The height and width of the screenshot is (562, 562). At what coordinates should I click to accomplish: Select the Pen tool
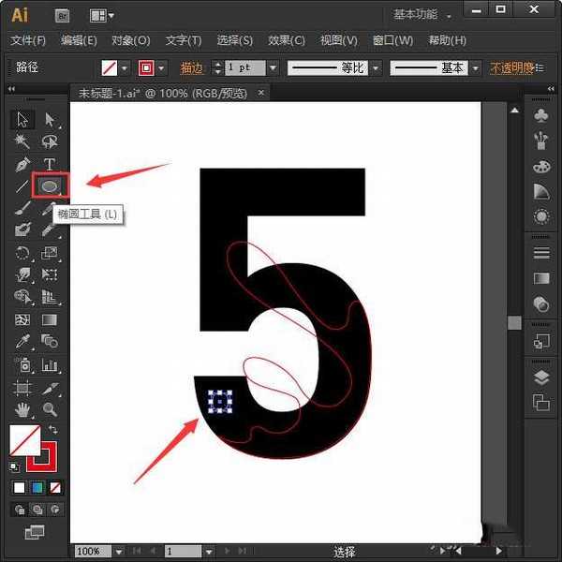23,164
